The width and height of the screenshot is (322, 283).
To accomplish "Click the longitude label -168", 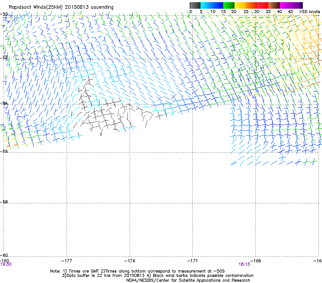I will (256, 261).
